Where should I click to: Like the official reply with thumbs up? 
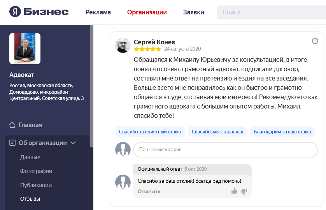click(234, 191)
